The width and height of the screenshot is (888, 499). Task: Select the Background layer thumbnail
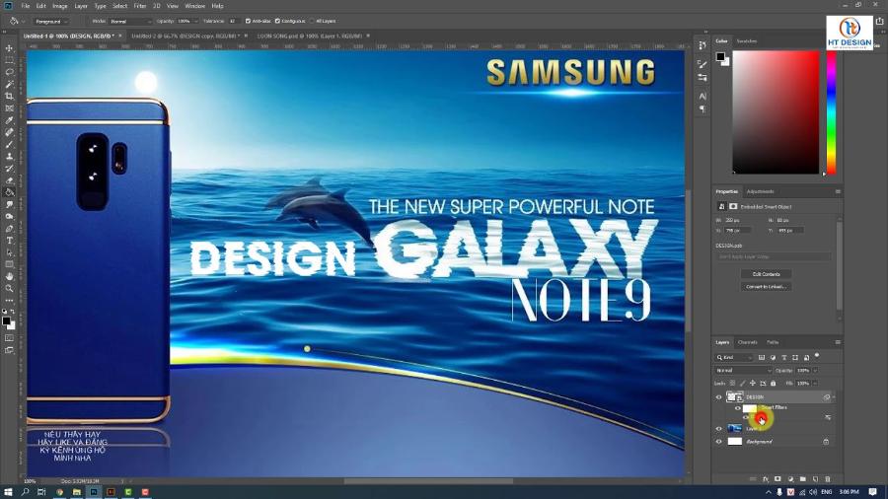tap(734, 441)
